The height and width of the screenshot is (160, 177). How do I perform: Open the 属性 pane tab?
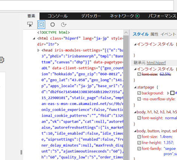[154, 34]
